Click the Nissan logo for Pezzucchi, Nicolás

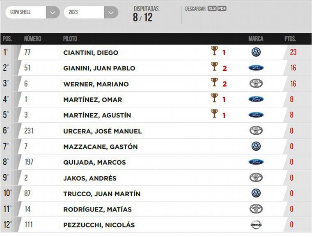click(x=256, y=225)
